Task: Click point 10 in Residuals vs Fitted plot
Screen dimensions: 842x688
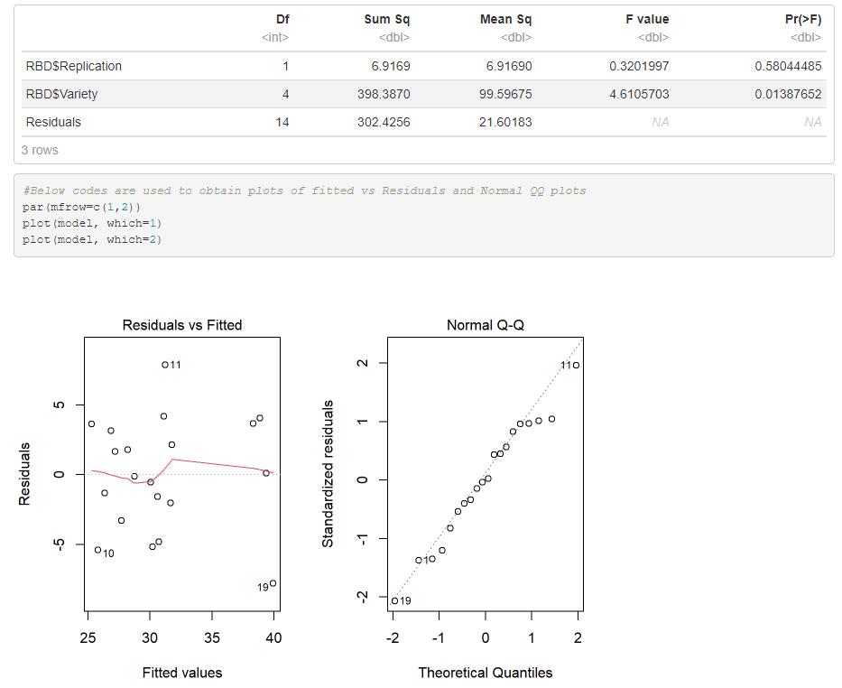Action: pos(97,549)
